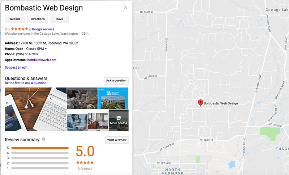289x175 pixels.
Task: Click the Cottage Lake map label
Action: click(x=277, y=10)
